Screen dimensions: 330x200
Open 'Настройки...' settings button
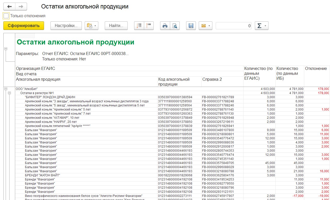66,26
